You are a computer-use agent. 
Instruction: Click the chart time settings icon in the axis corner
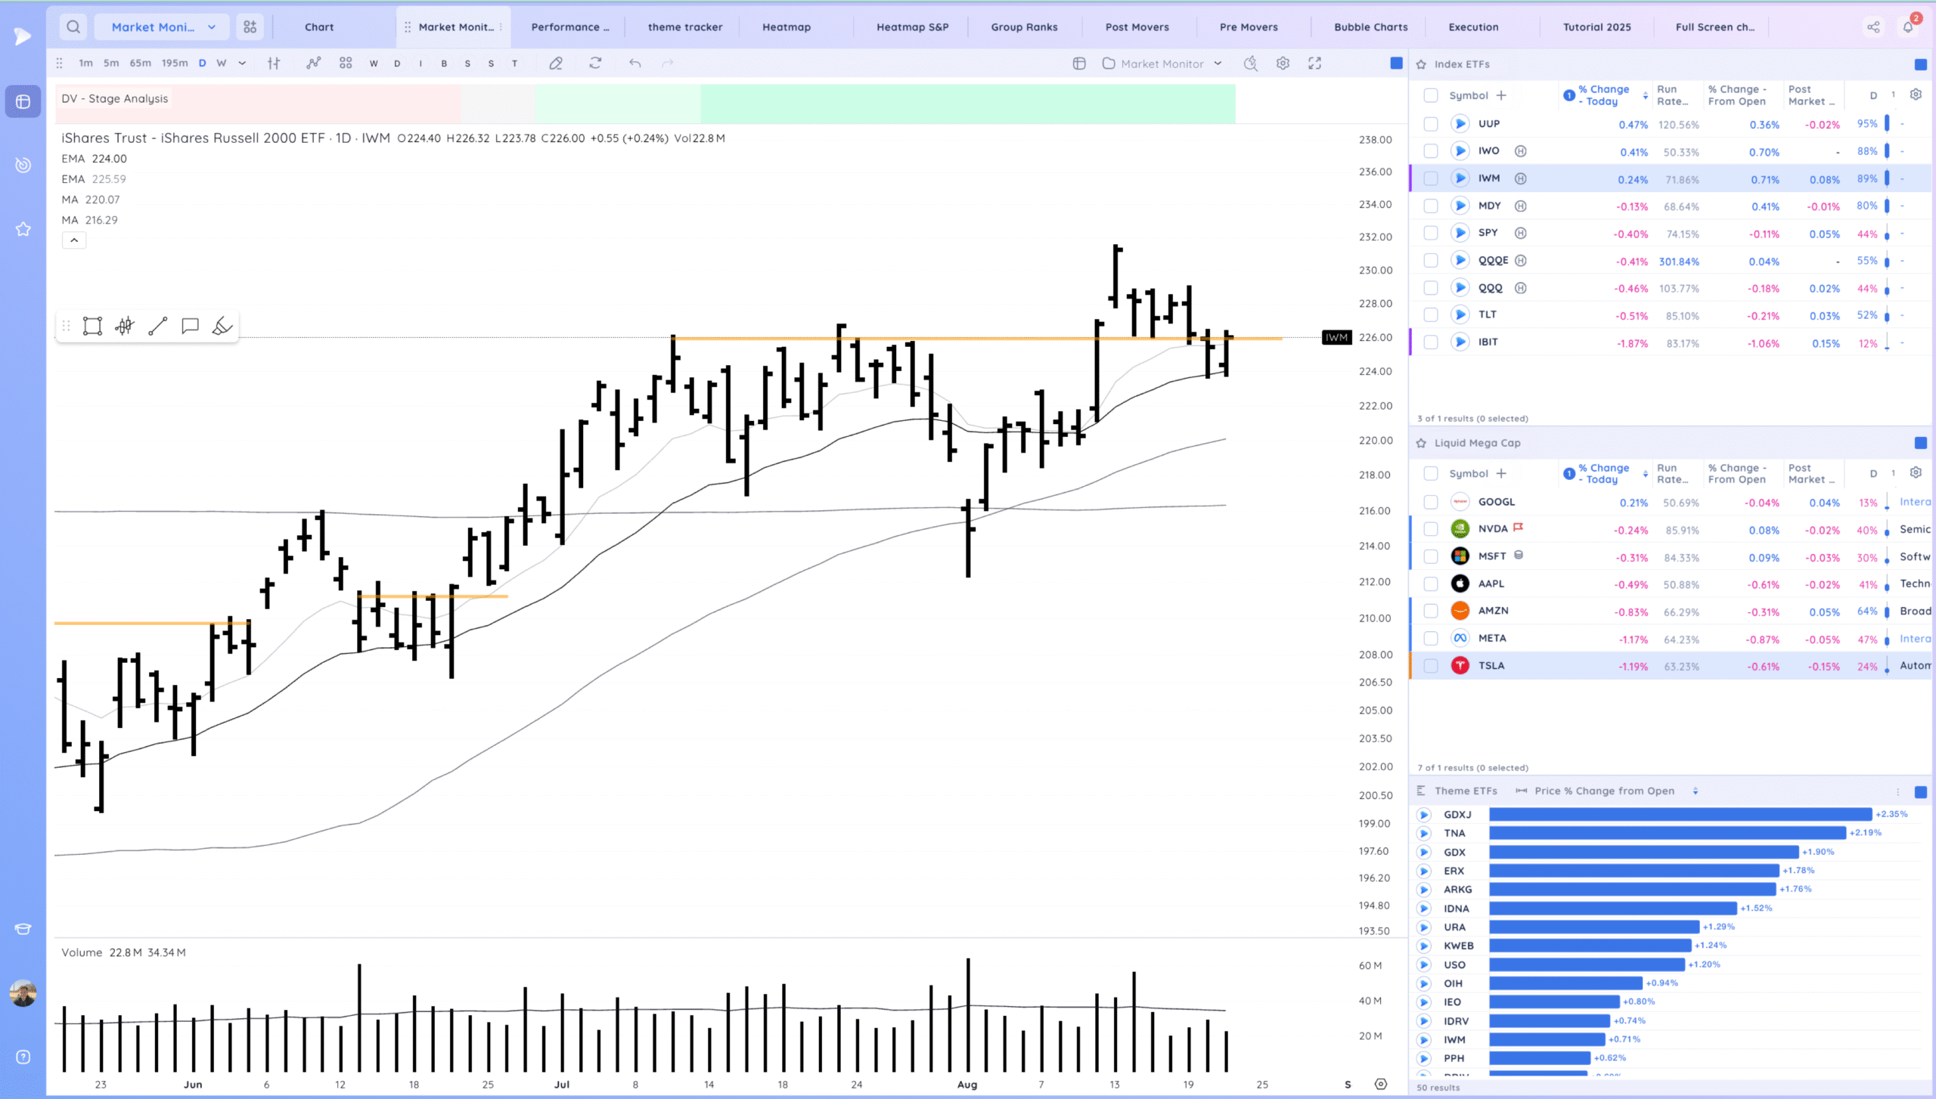1381,1084
